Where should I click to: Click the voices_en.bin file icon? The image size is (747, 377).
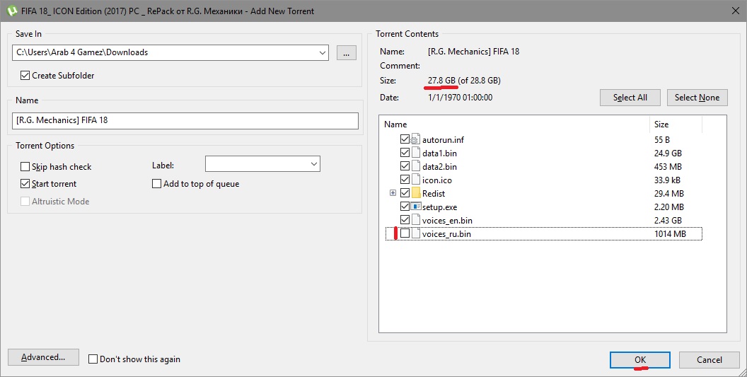tap(415, 220)
